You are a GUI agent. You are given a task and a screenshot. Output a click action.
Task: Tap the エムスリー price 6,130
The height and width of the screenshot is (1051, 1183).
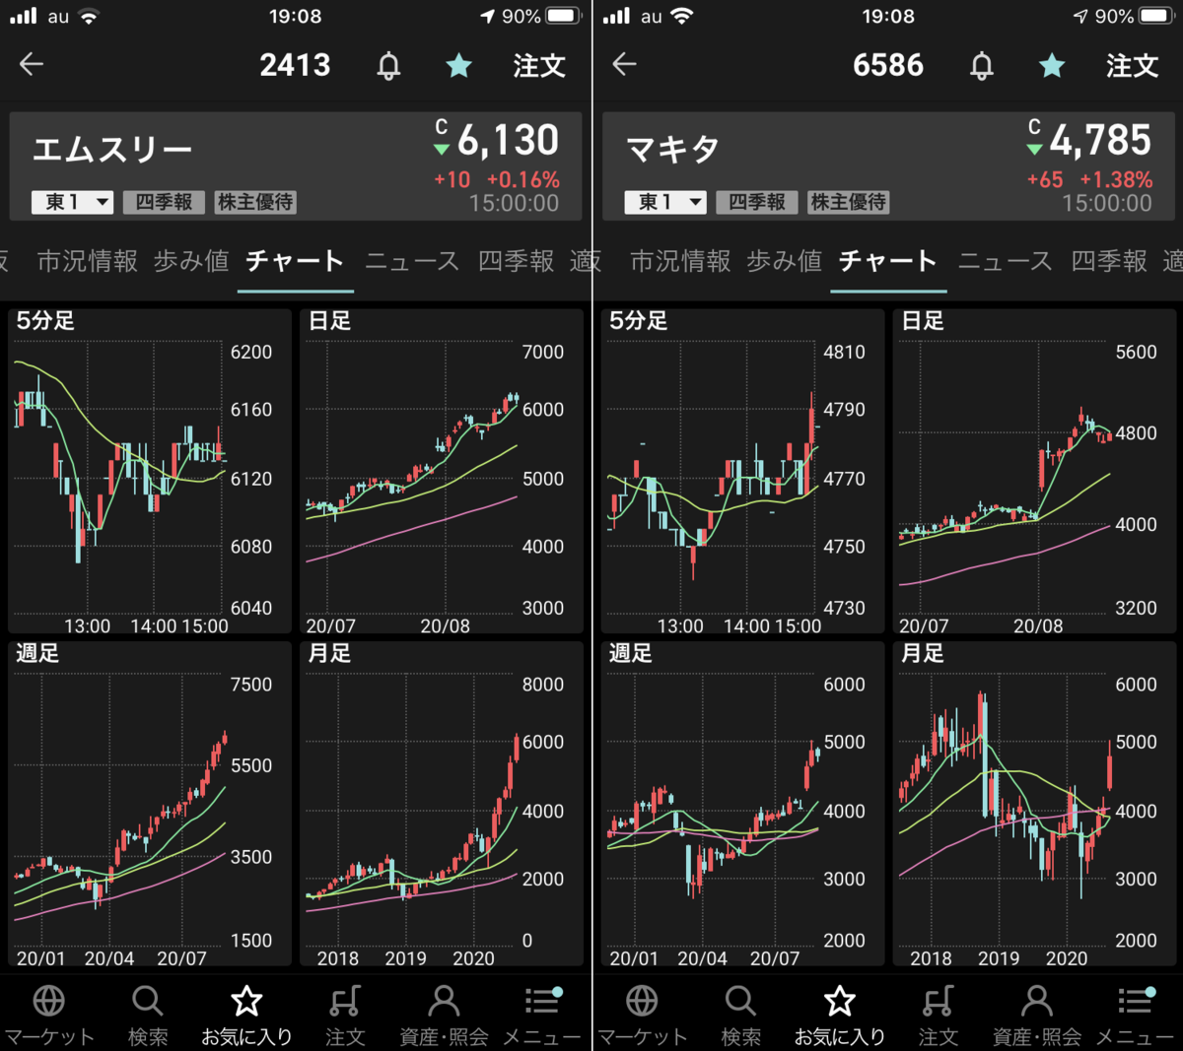(508, 141)
